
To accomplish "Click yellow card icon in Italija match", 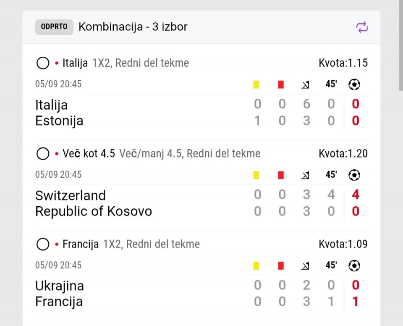I will [256, 84].
